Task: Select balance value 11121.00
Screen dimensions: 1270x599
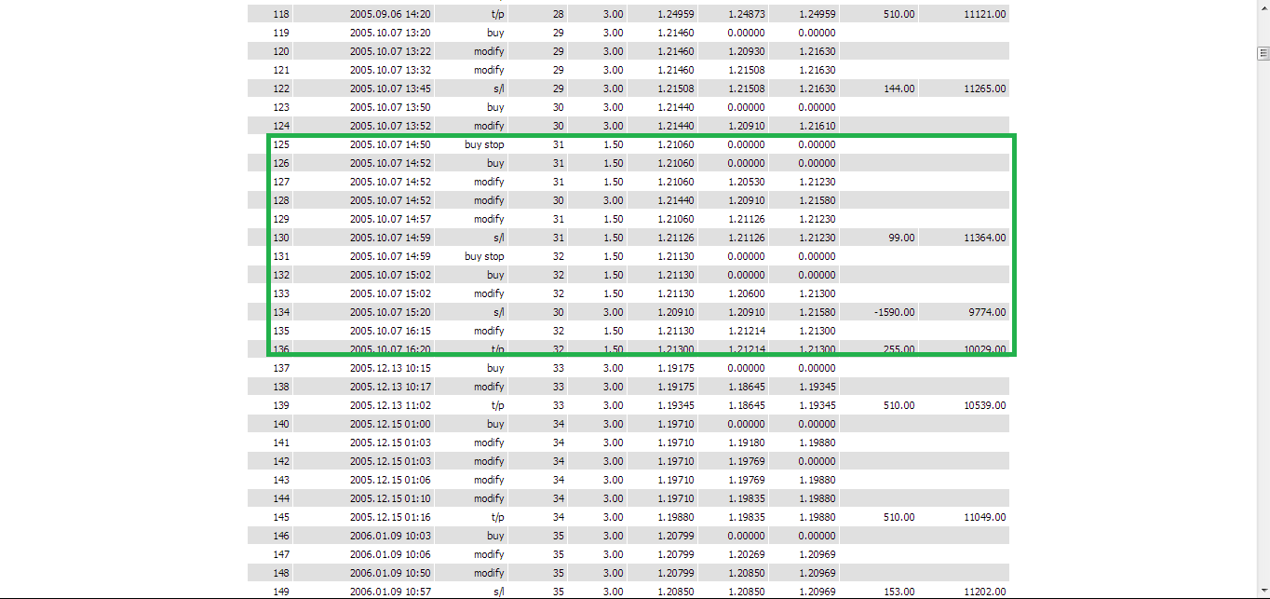Action: tap(984, 14)
